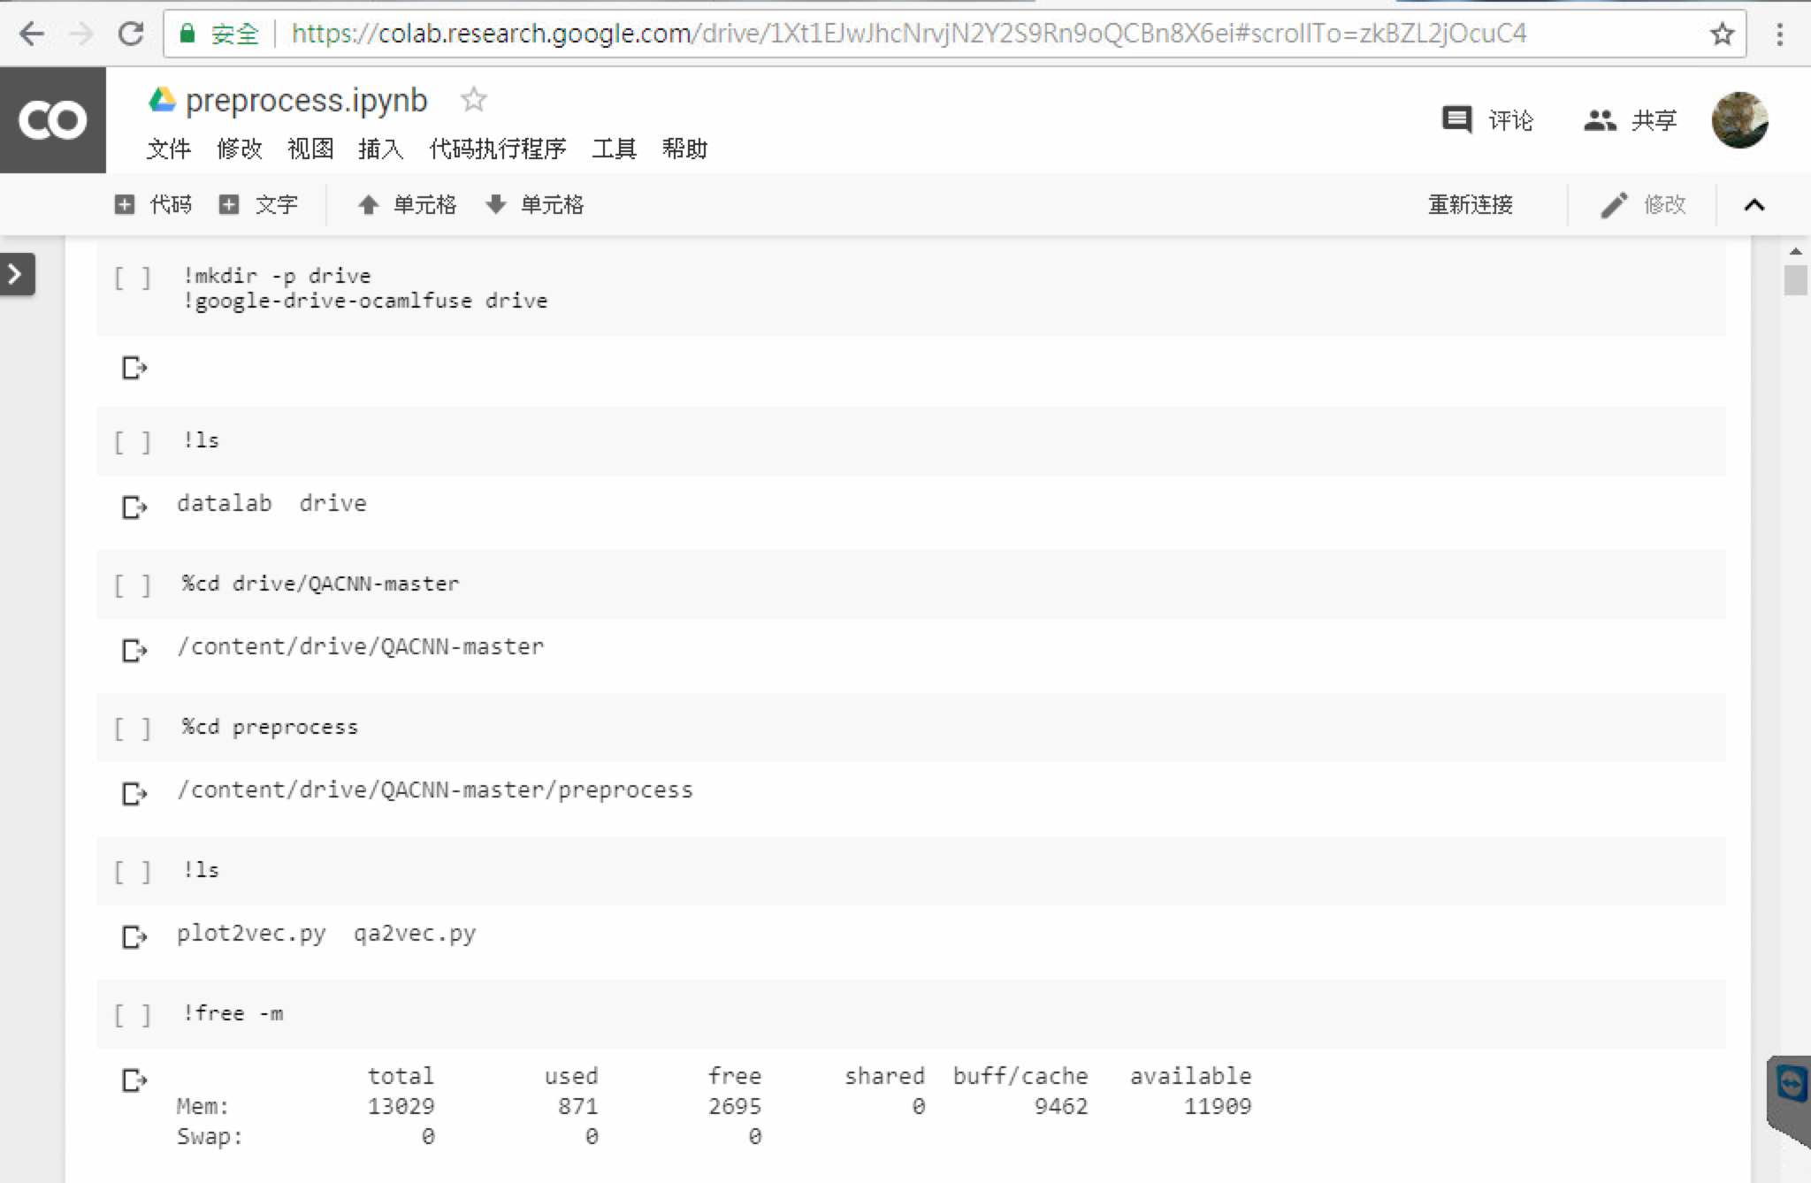Move cell up with arrow 单元格
The height and width of the screenshot is (1183, 1811).
[x=407, y=205]
